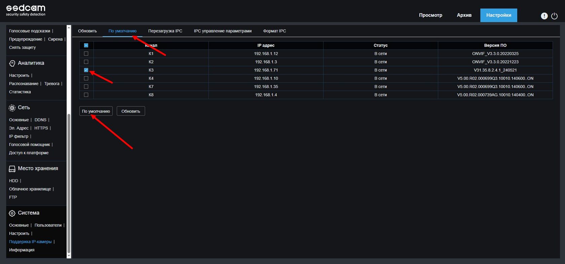The image size is (565, 264).
Task: Open Настроить under Аналитика
Action: (19, 76)
